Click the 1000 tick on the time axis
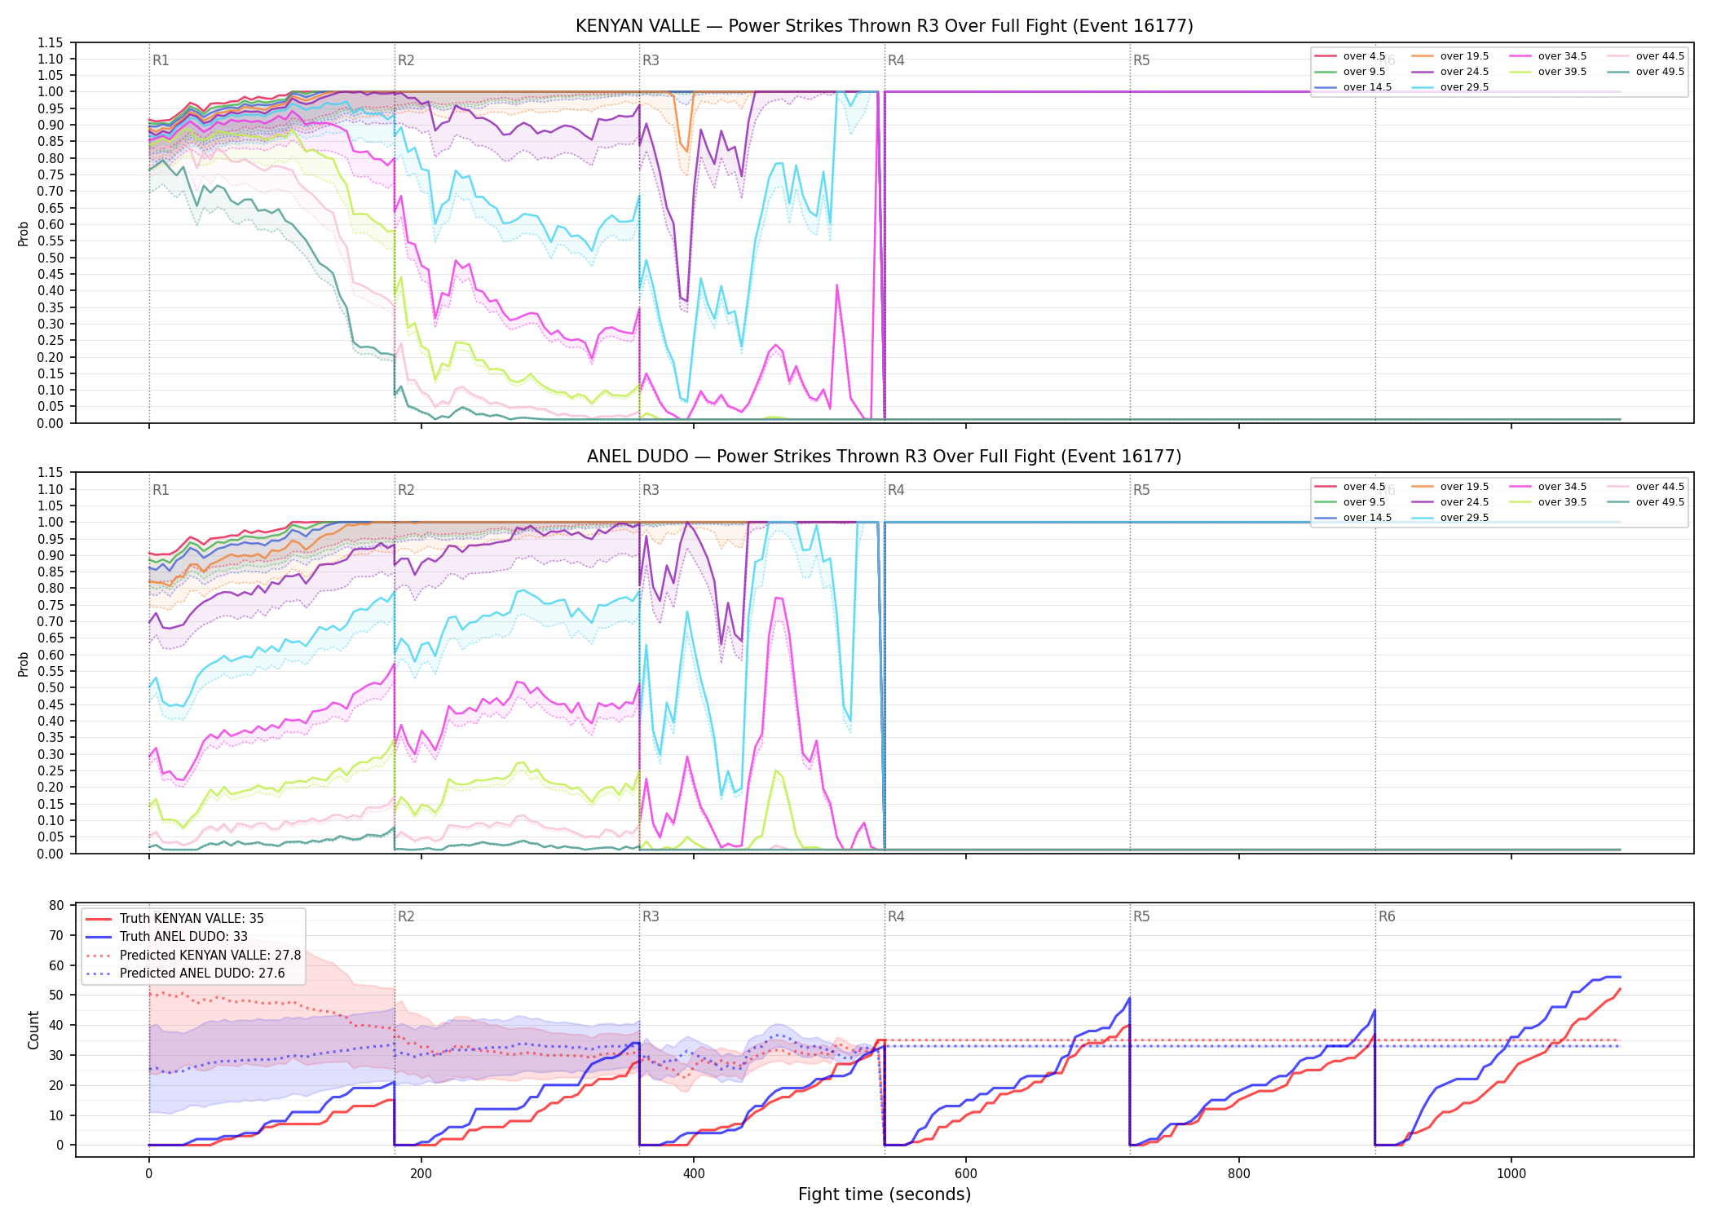Screen dimensions: 1712x1223 [1511, 1174]
